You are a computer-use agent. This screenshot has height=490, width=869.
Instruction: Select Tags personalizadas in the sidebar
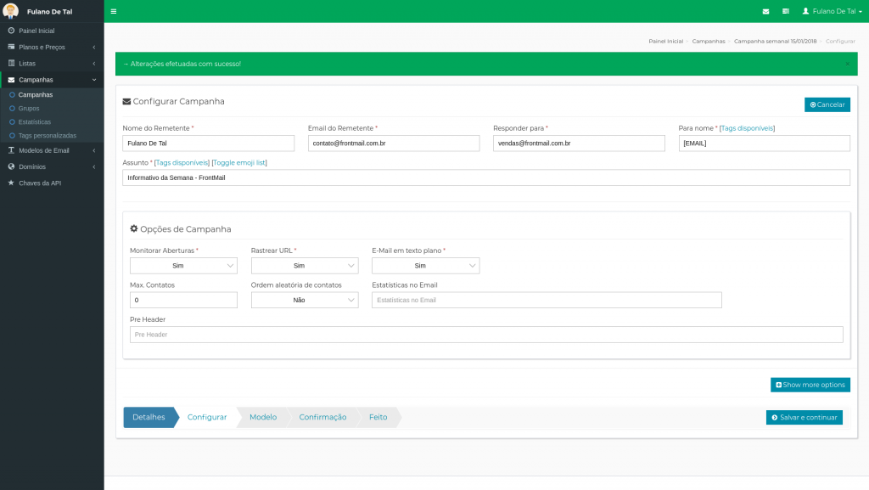[48, 135]
